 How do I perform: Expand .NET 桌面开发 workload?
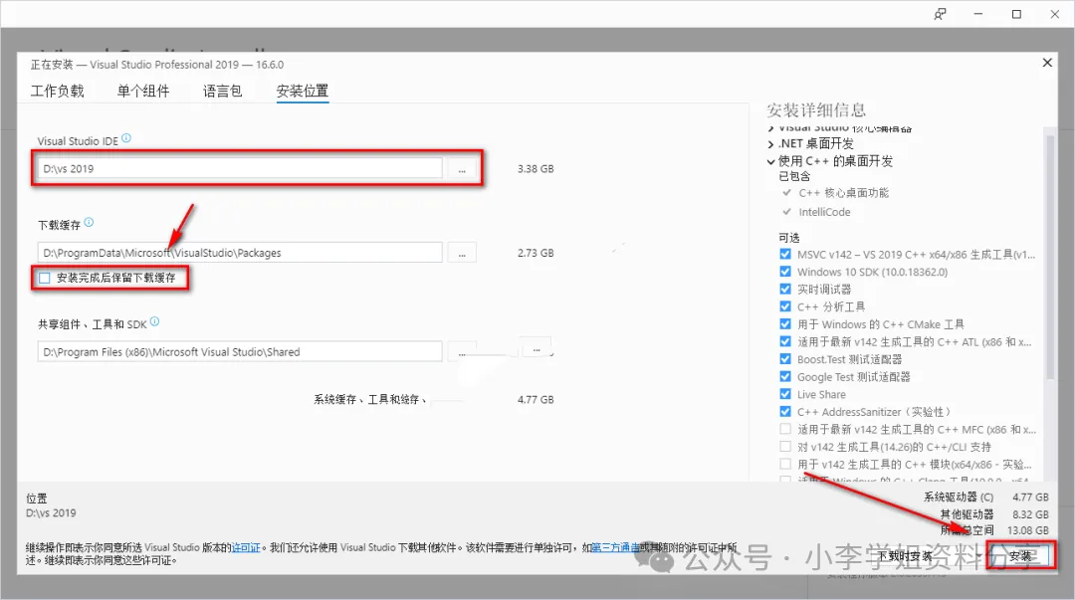pyautogui.click(x=771, y=144)
